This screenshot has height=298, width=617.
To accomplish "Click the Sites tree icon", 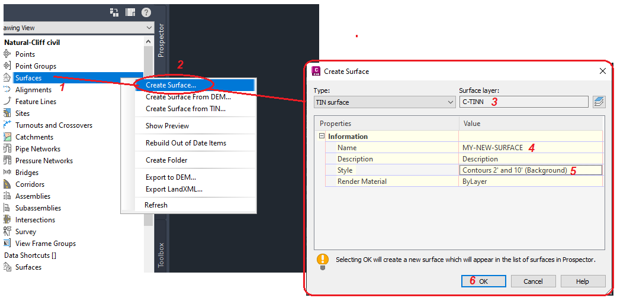I will pos(7,113).
